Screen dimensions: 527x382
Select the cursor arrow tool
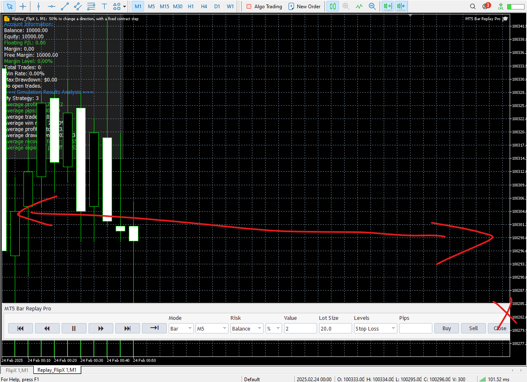click(x=10, y=6)
